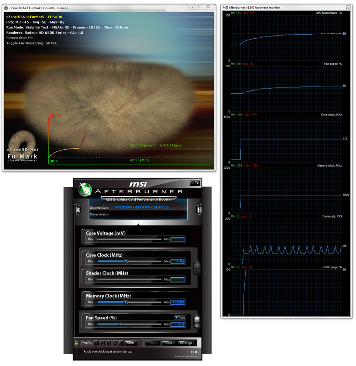Click the User Define fan icon
356x366 pixels.
coord(196,321)
